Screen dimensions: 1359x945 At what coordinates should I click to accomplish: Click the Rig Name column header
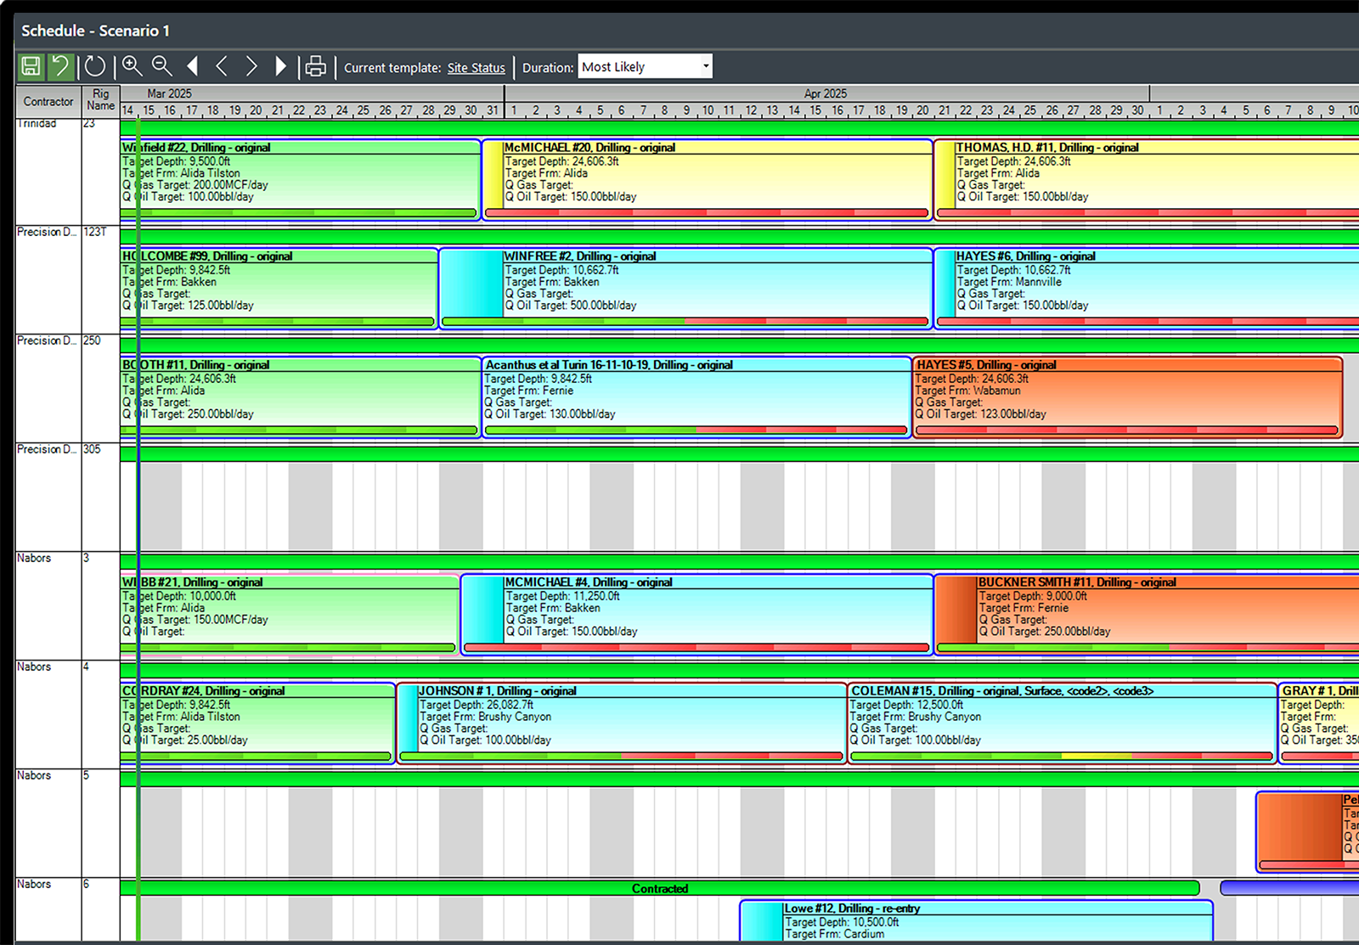(100, 100)
